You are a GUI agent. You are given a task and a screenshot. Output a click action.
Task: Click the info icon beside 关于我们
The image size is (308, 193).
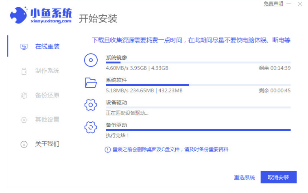coord(24,144)
